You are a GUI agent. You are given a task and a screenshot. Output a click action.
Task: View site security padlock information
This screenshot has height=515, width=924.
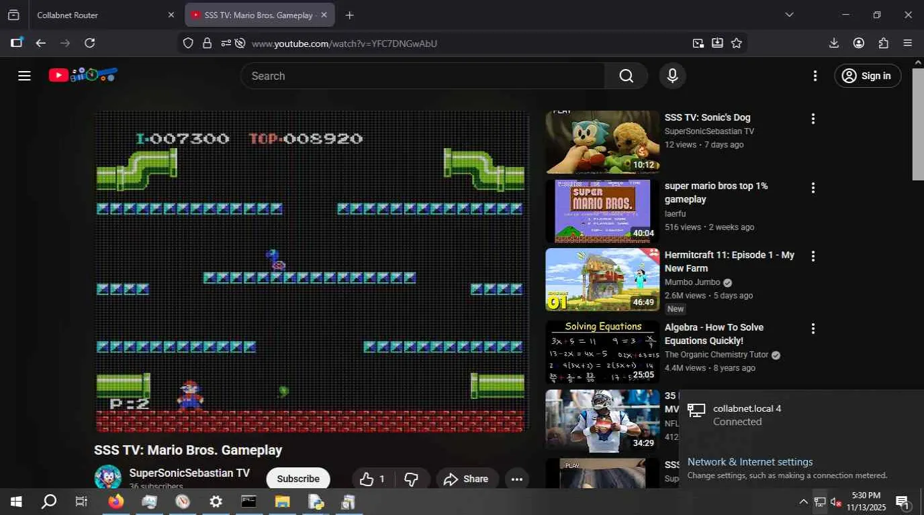click(207, 43)
